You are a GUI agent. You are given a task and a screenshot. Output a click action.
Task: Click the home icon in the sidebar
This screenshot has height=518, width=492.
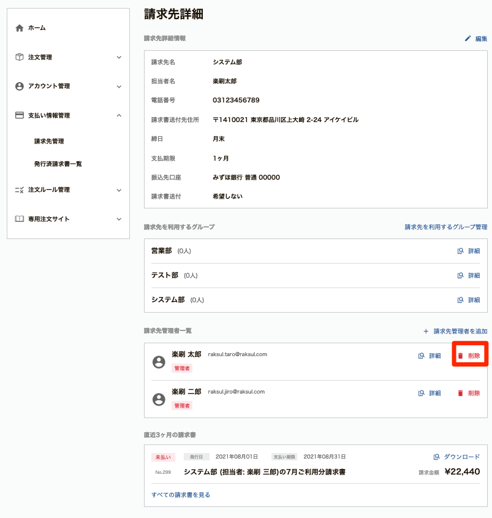click(20, 28)
